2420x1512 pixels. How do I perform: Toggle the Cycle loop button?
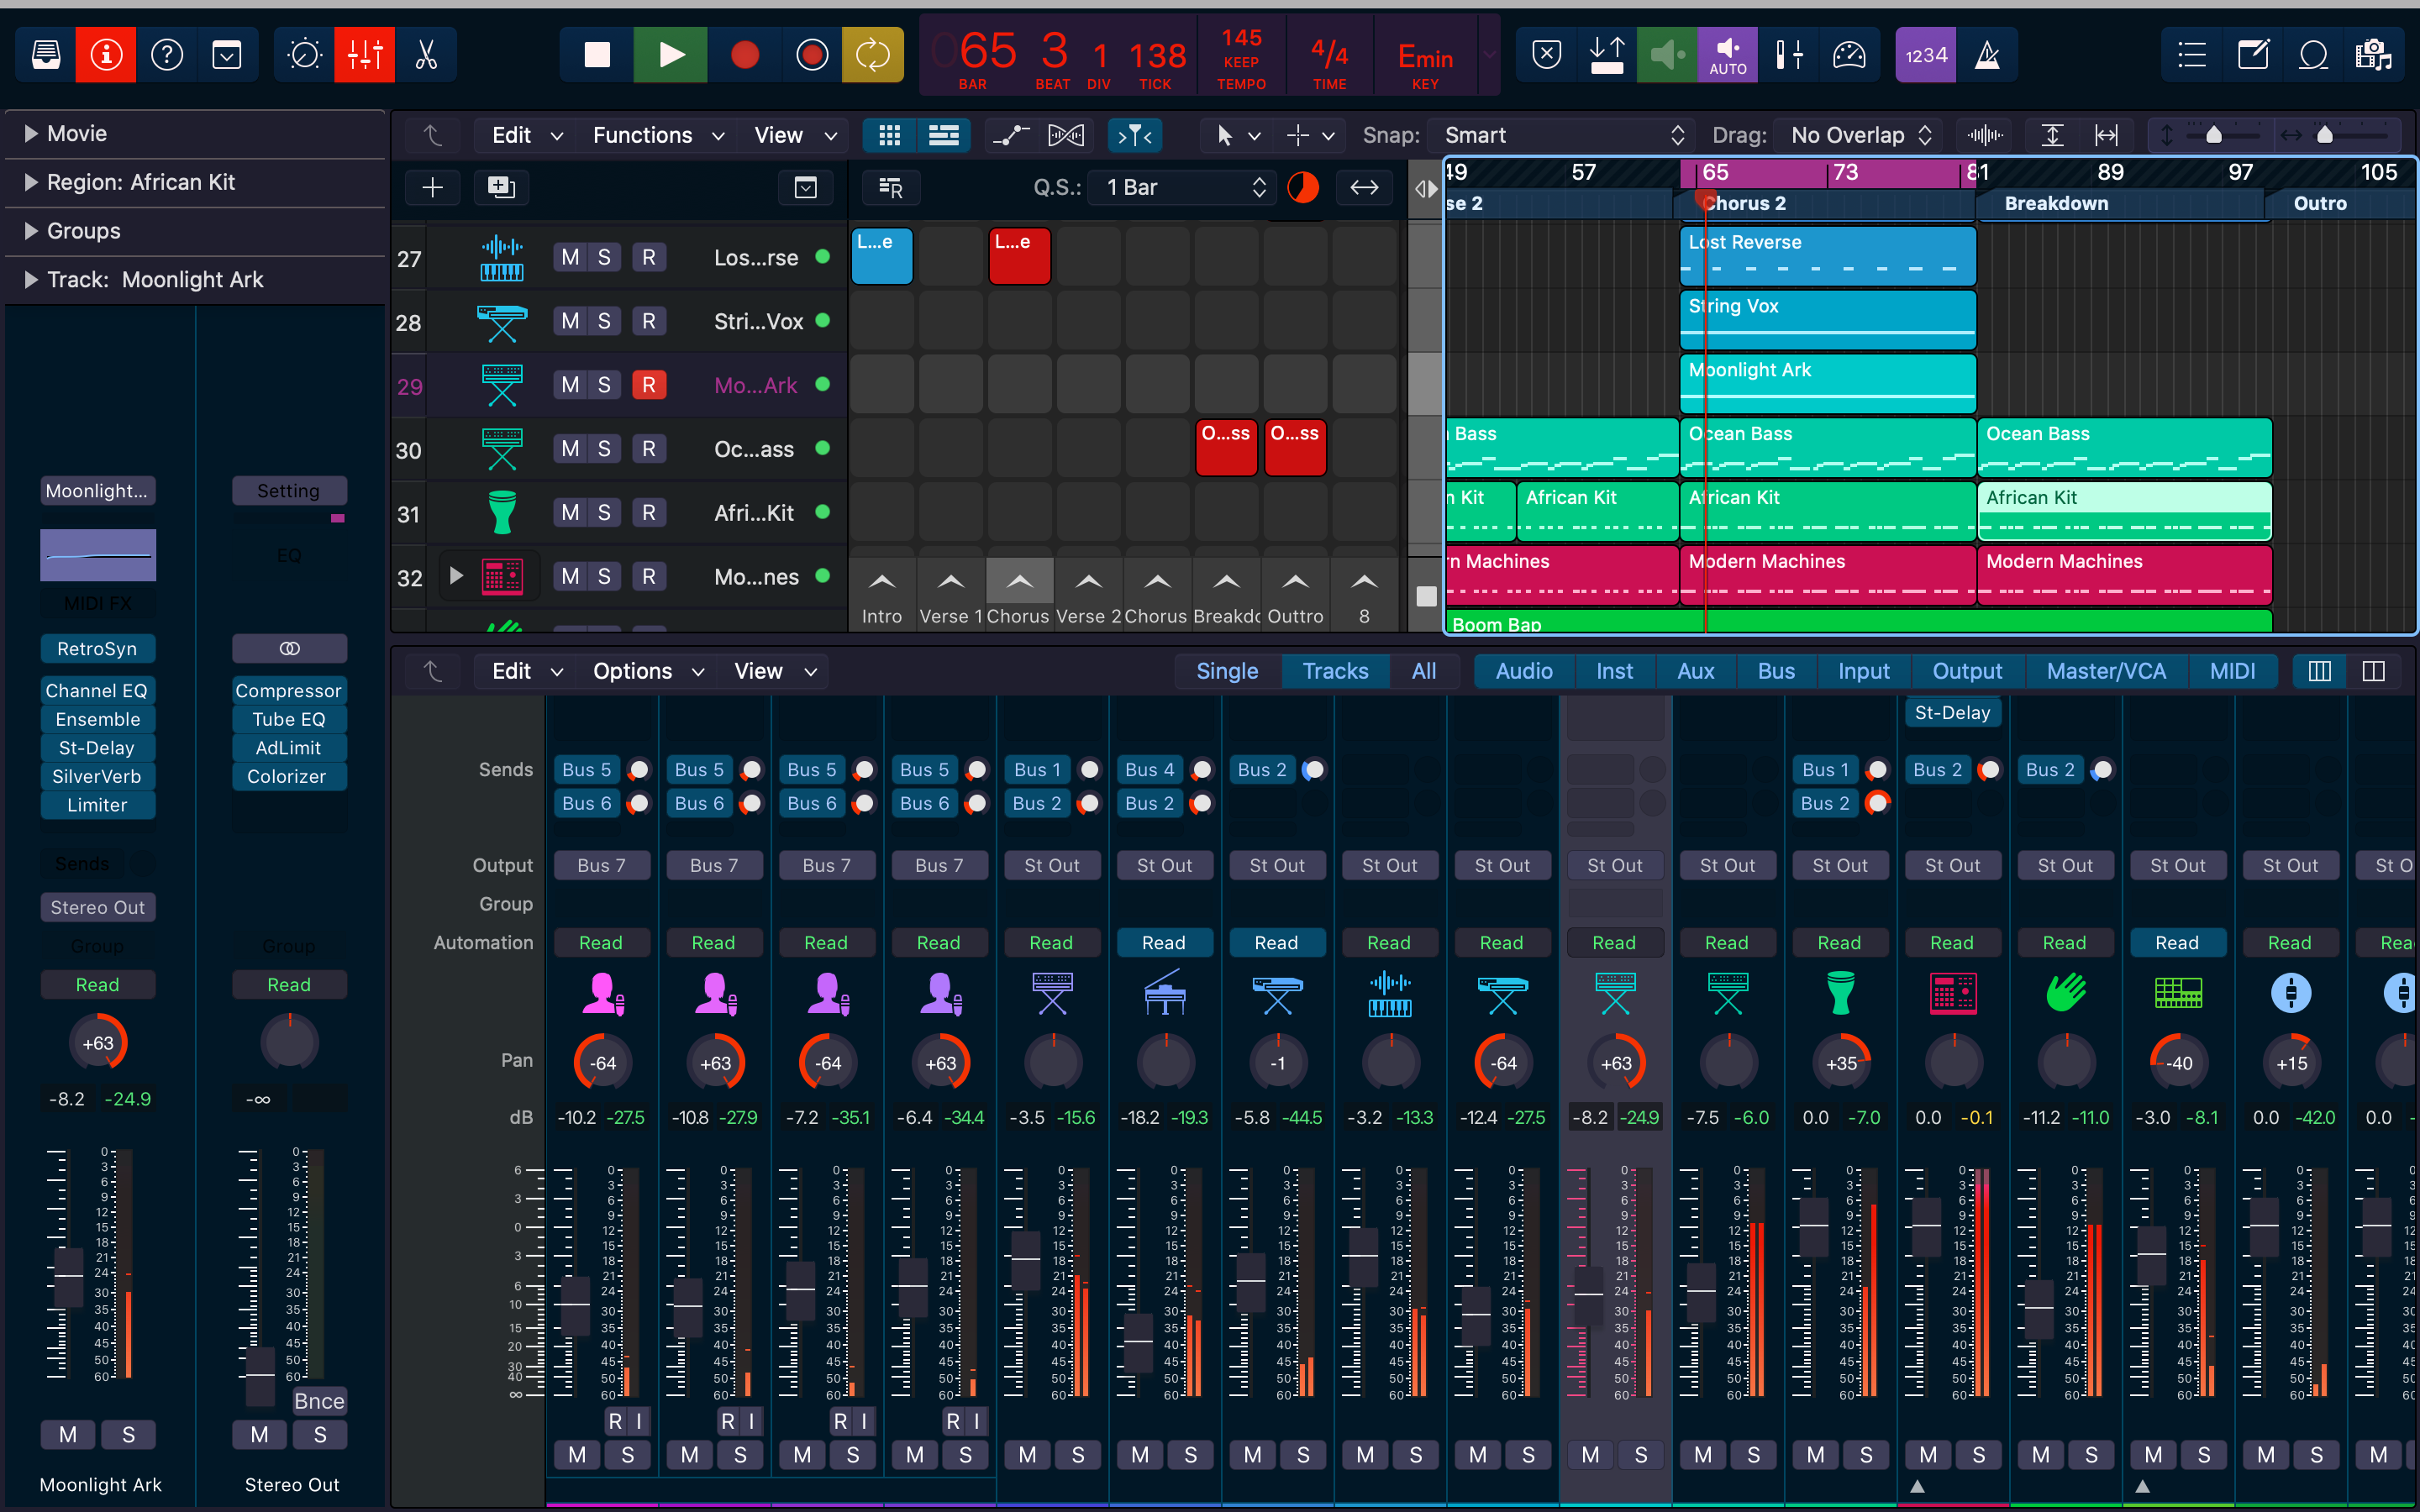tap(872, 55)
